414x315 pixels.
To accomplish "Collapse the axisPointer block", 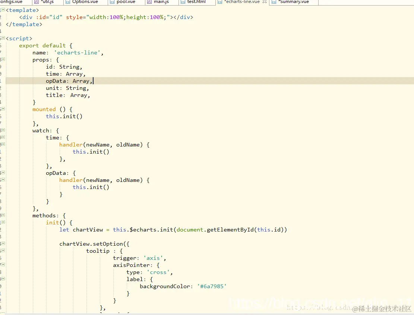I will click(x=3, y=264).
